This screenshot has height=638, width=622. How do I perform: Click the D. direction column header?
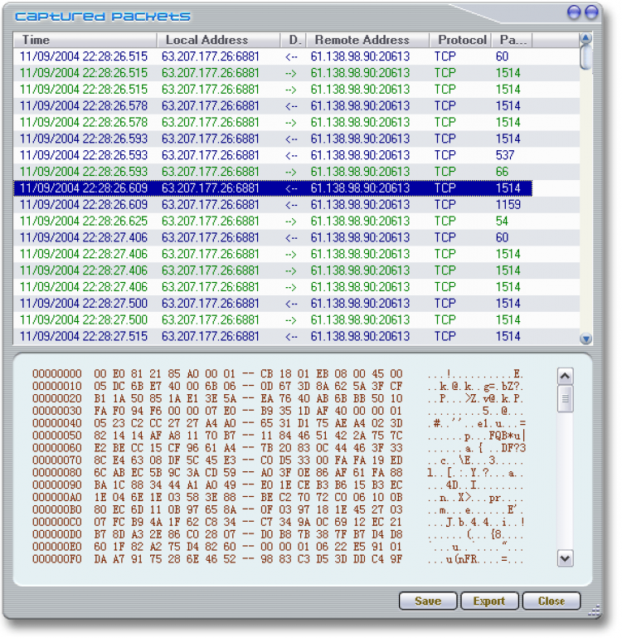click(294, 40)
